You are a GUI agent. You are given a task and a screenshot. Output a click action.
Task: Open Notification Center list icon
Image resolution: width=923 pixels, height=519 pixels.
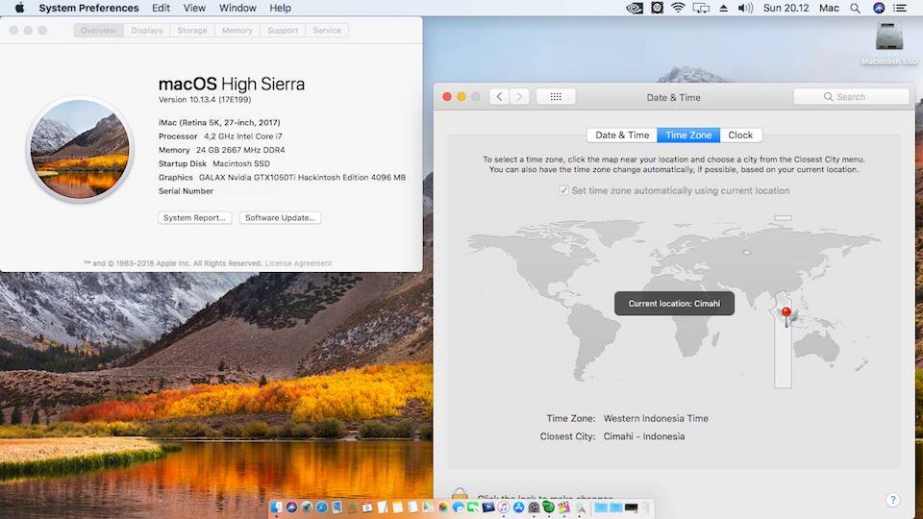coord(900,8)
